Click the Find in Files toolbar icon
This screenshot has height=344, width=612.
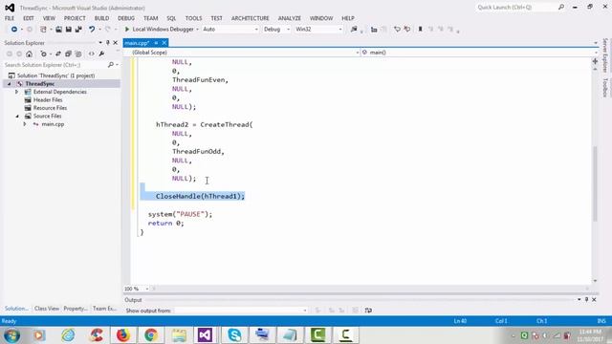click(354, 30)
